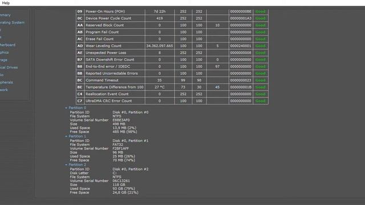365x205 pixels.
Task: Click used space 93 GB (79%)
Action: 124,188
